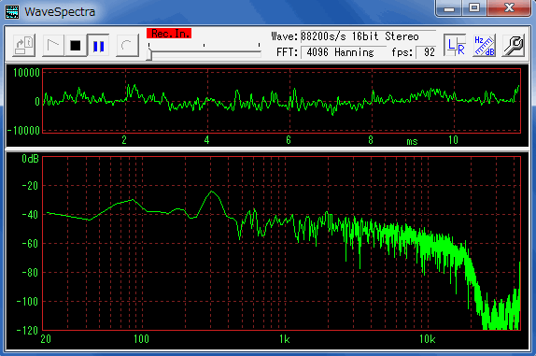Stop recording with the black square button

tap(76, 46)
